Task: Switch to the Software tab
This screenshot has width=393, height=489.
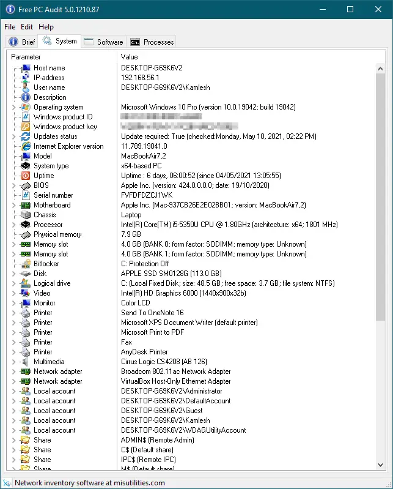Action: pos(104,42)
